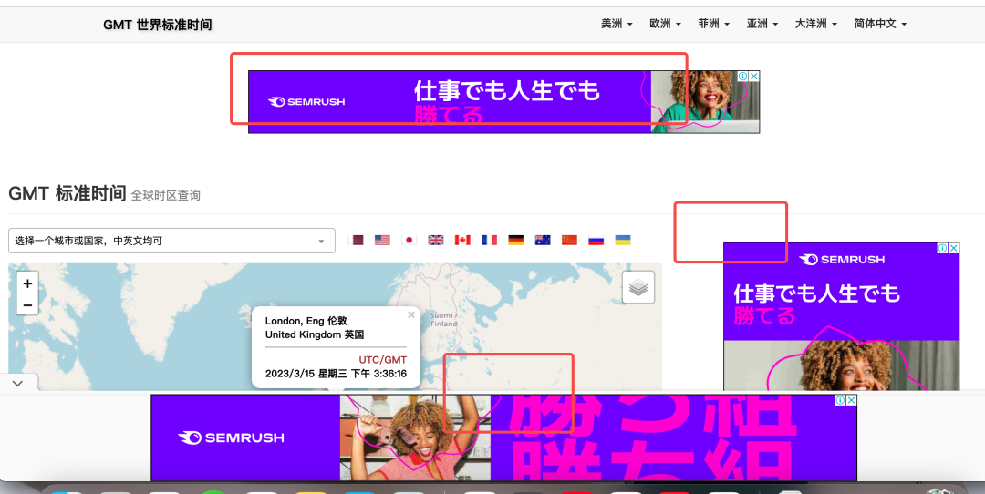Click the red UTC/GMT label
The width and height of the screenshot is (985, 494).
[382, 360]
